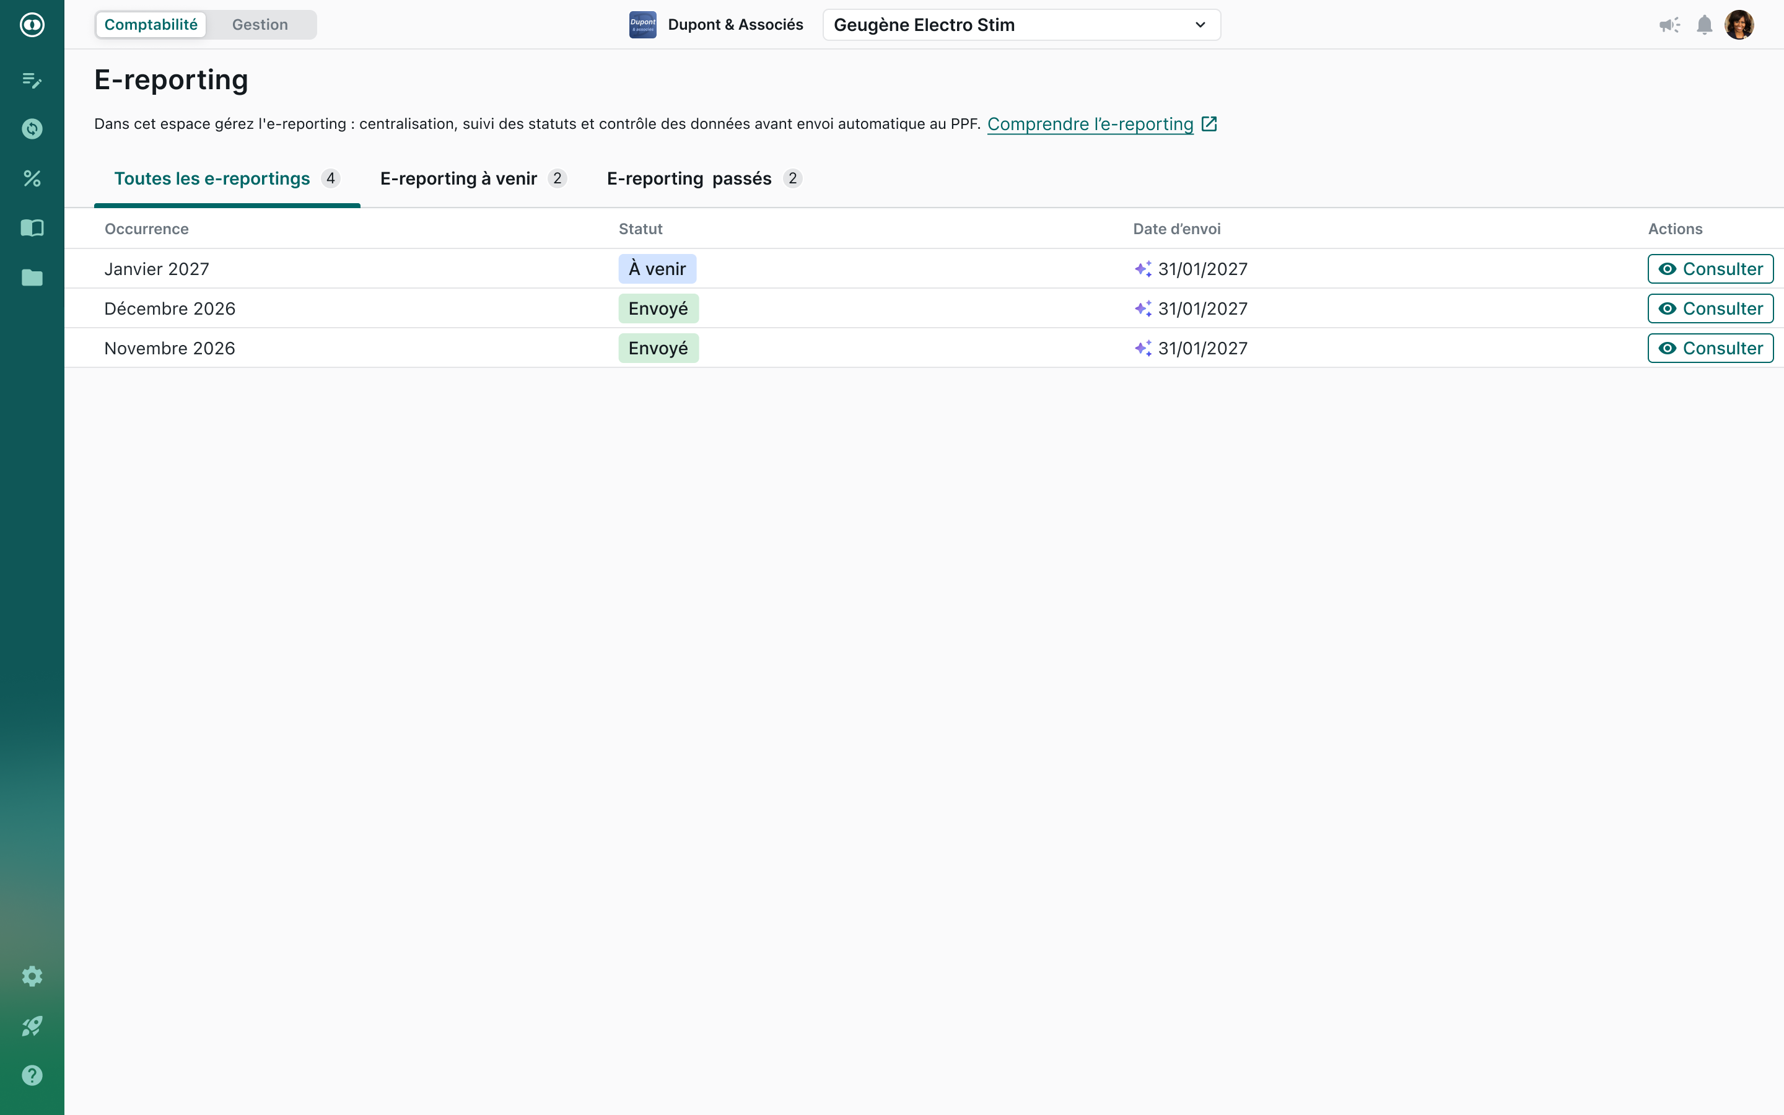Switch to Gestion mode
The image size is (1784, 1115).
[260, 25]
